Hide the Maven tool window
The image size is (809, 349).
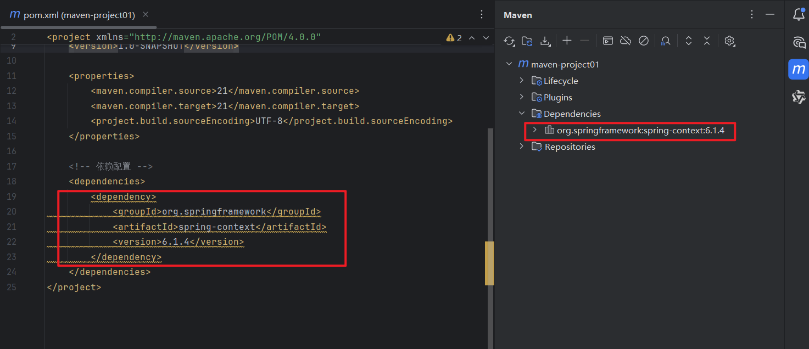770,15
